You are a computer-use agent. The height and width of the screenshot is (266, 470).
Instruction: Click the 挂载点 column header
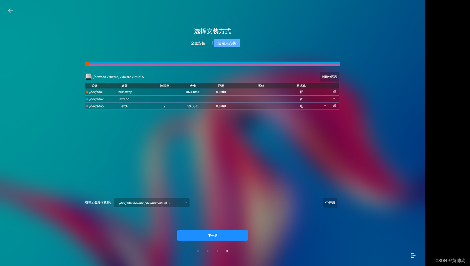click(164, 86)
